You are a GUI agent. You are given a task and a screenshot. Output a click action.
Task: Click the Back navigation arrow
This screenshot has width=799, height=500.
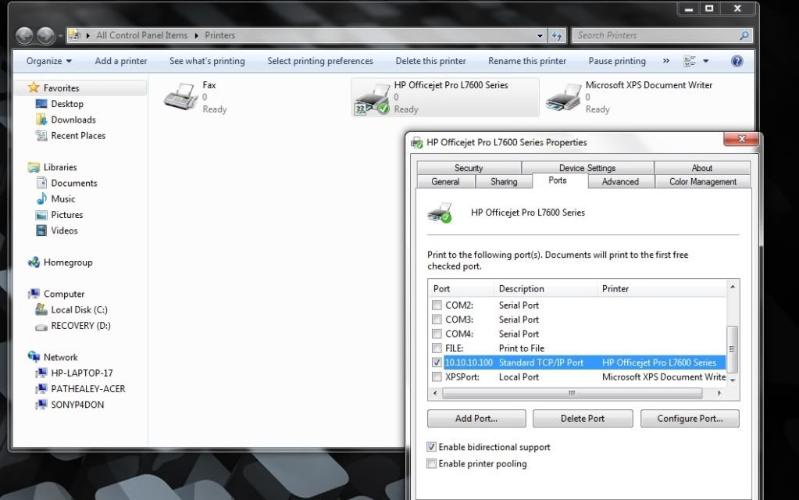point(24,35)
